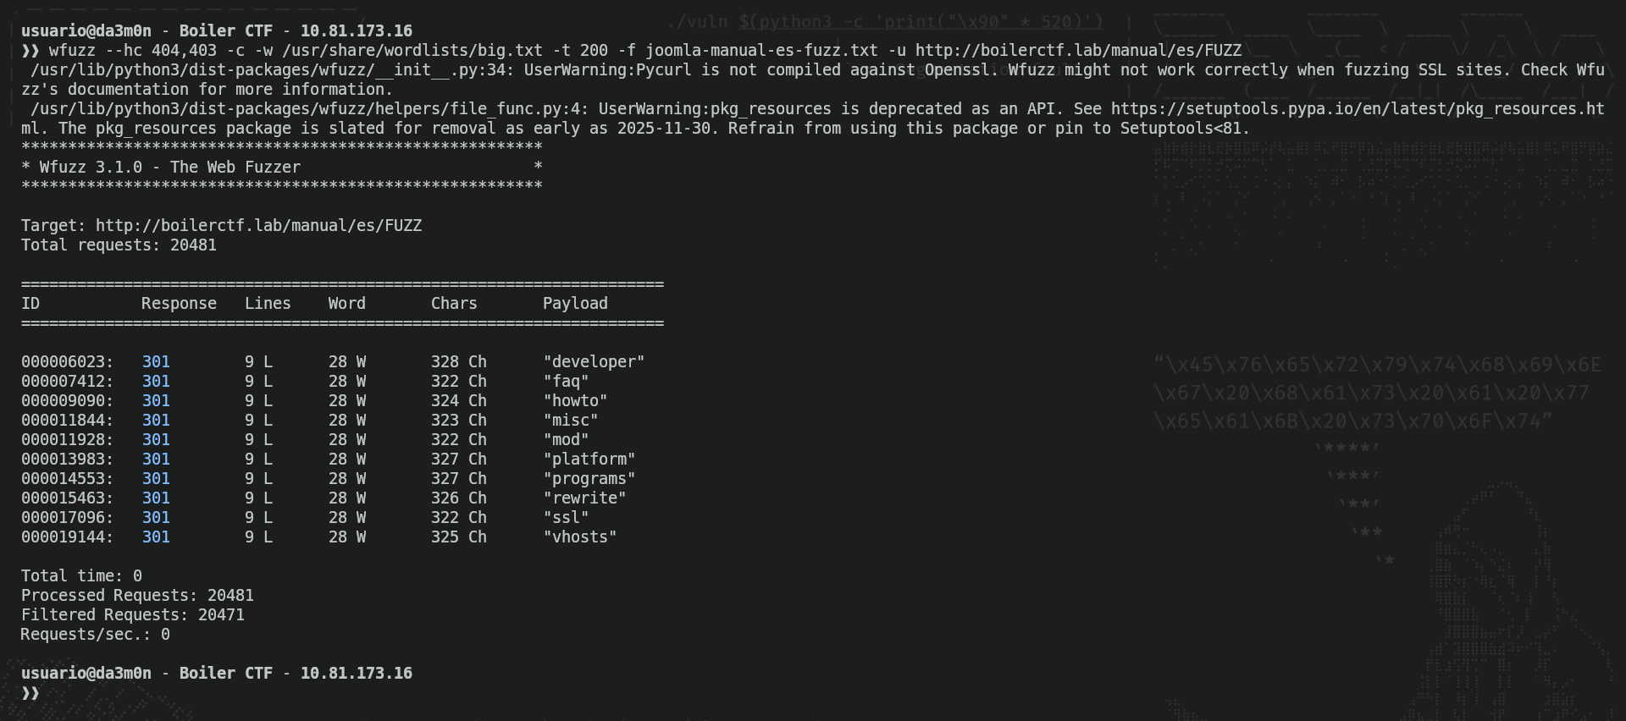This screenshot has width=1626, height=721.
Task: Click the Response column header
Action: point(179,304)
